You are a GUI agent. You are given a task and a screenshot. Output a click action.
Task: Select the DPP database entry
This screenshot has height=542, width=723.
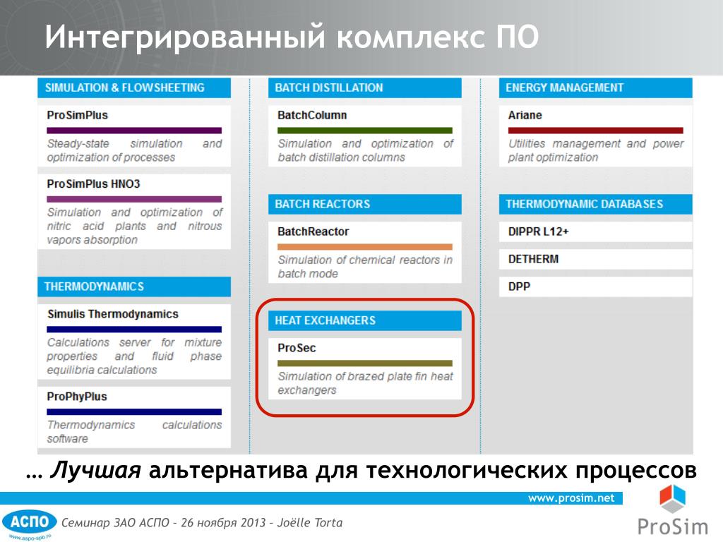[595, 287]
